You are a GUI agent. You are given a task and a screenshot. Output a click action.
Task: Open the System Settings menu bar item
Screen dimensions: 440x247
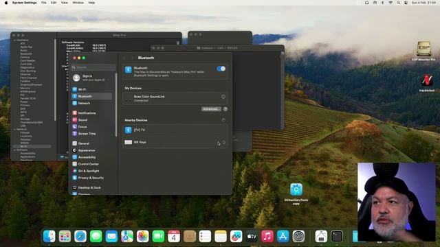click(25, 3)
